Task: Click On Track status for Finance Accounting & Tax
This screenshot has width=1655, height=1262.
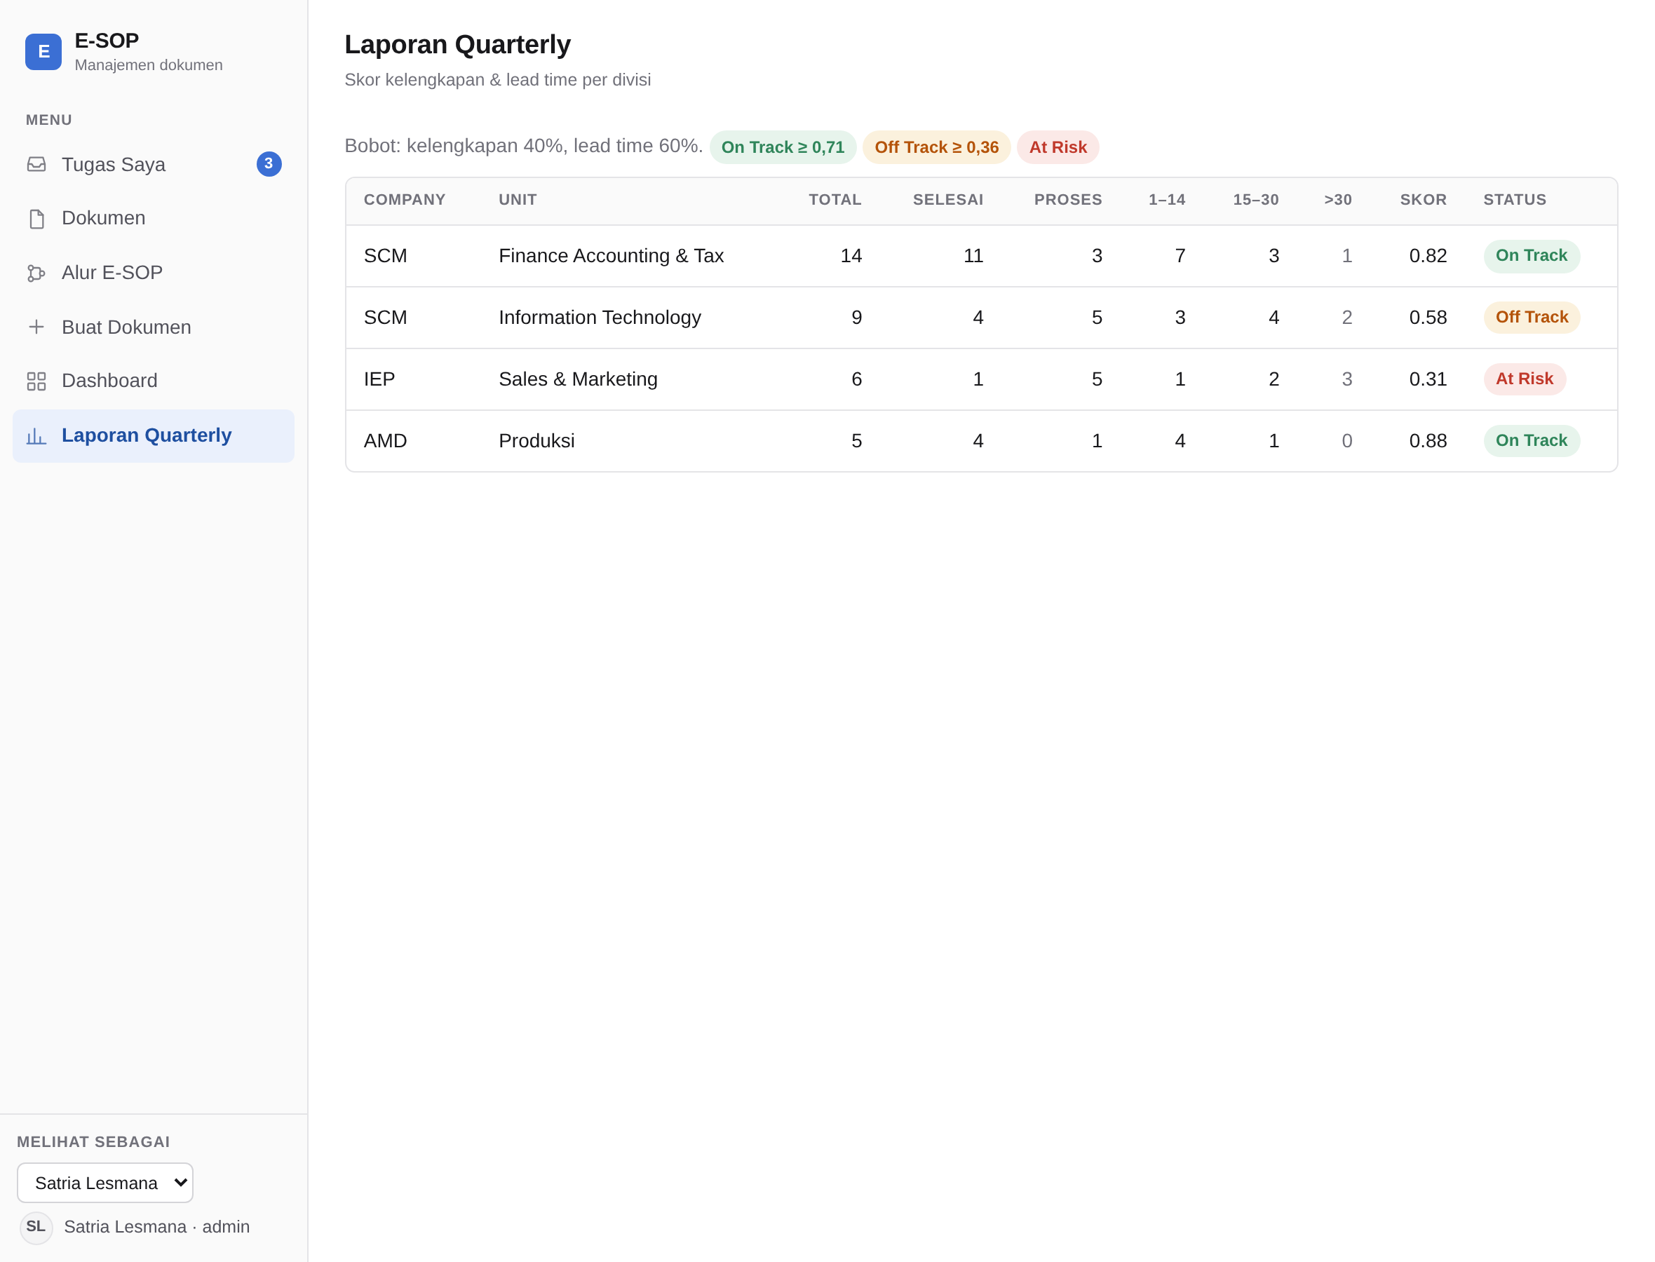Action: 1531,255
